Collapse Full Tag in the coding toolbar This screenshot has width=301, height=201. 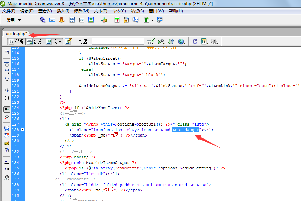coord(7,64)
